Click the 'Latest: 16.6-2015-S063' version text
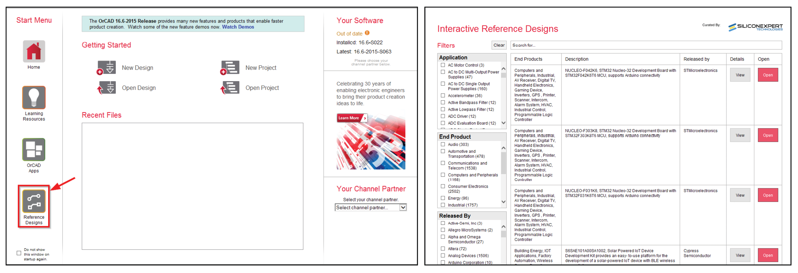The image size is (798, 273). [364, 52]
